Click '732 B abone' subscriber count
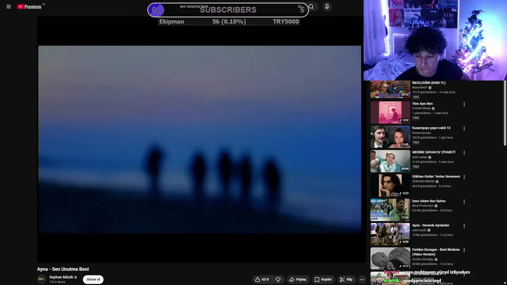Image resolution: width=507 pixels, height=285 pixels. point(57,282)
